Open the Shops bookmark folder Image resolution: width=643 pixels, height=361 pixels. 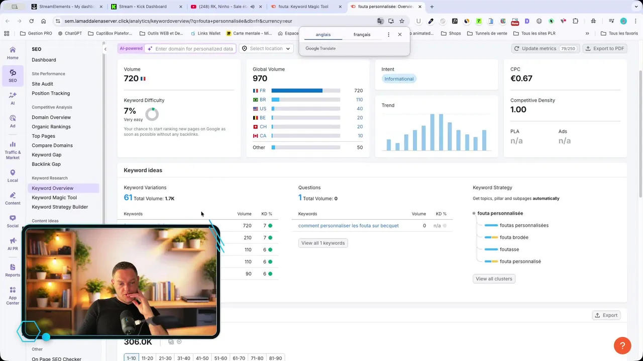tap(451, 34)
